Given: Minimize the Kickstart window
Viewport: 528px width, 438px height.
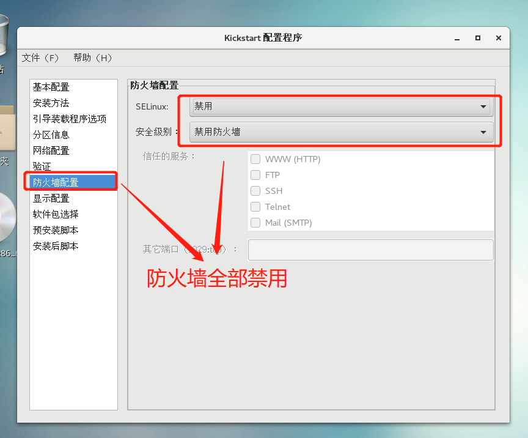Looking at the screenshot, I should [x=457, y=39].
